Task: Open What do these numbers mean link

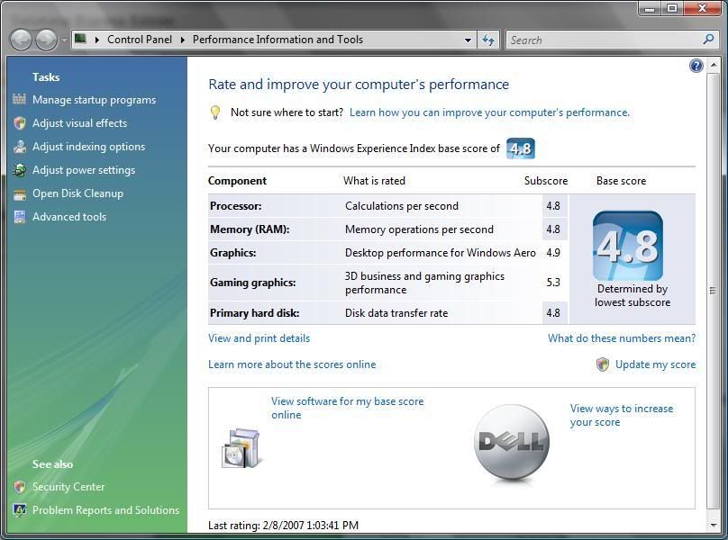Action: [x=621, y=338]
